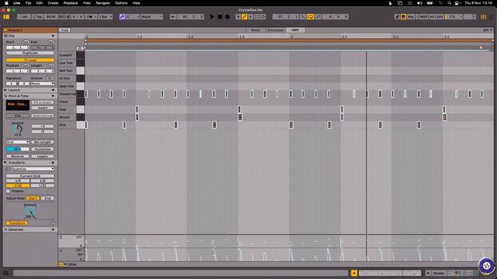Click the Key map mode button
The image size is (497, 279).
click(x=411, y=17)
